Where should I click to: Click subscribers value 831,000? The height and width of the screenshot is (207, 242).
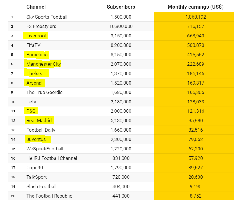[121, 158]
